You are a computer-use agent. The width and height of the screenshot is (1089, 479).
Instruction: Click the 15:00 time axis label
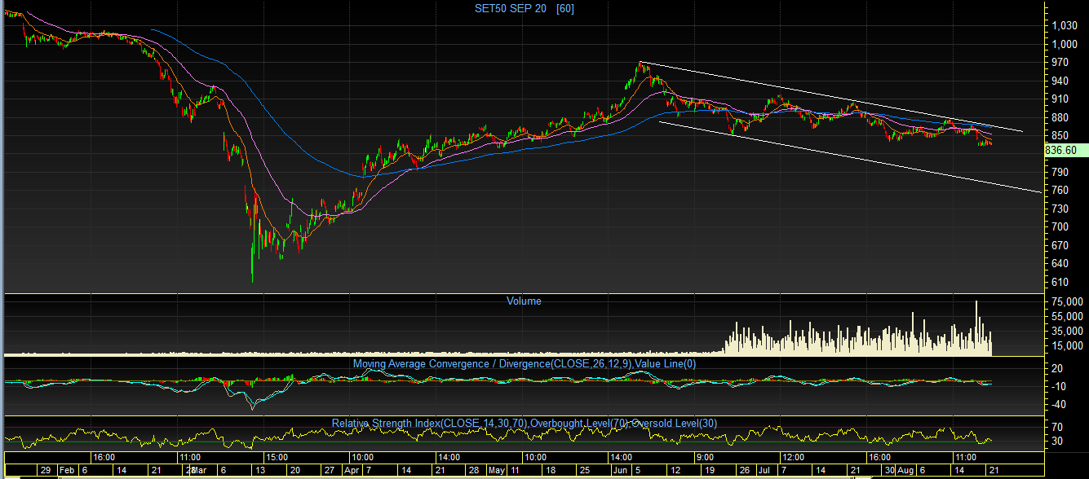pos(277,457)
